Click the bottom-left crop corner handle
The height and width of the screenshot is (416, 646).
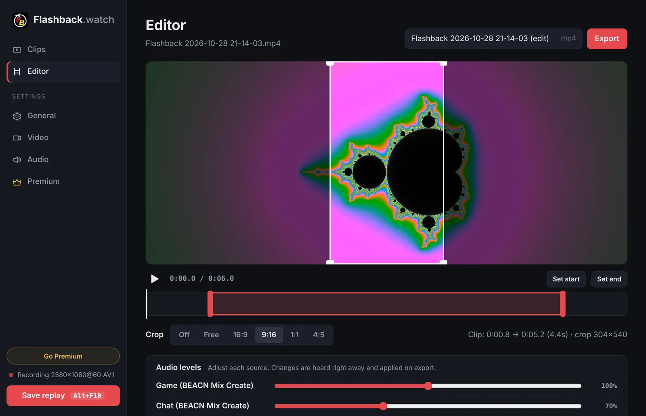pyautogui.click(x=330, y=262)
